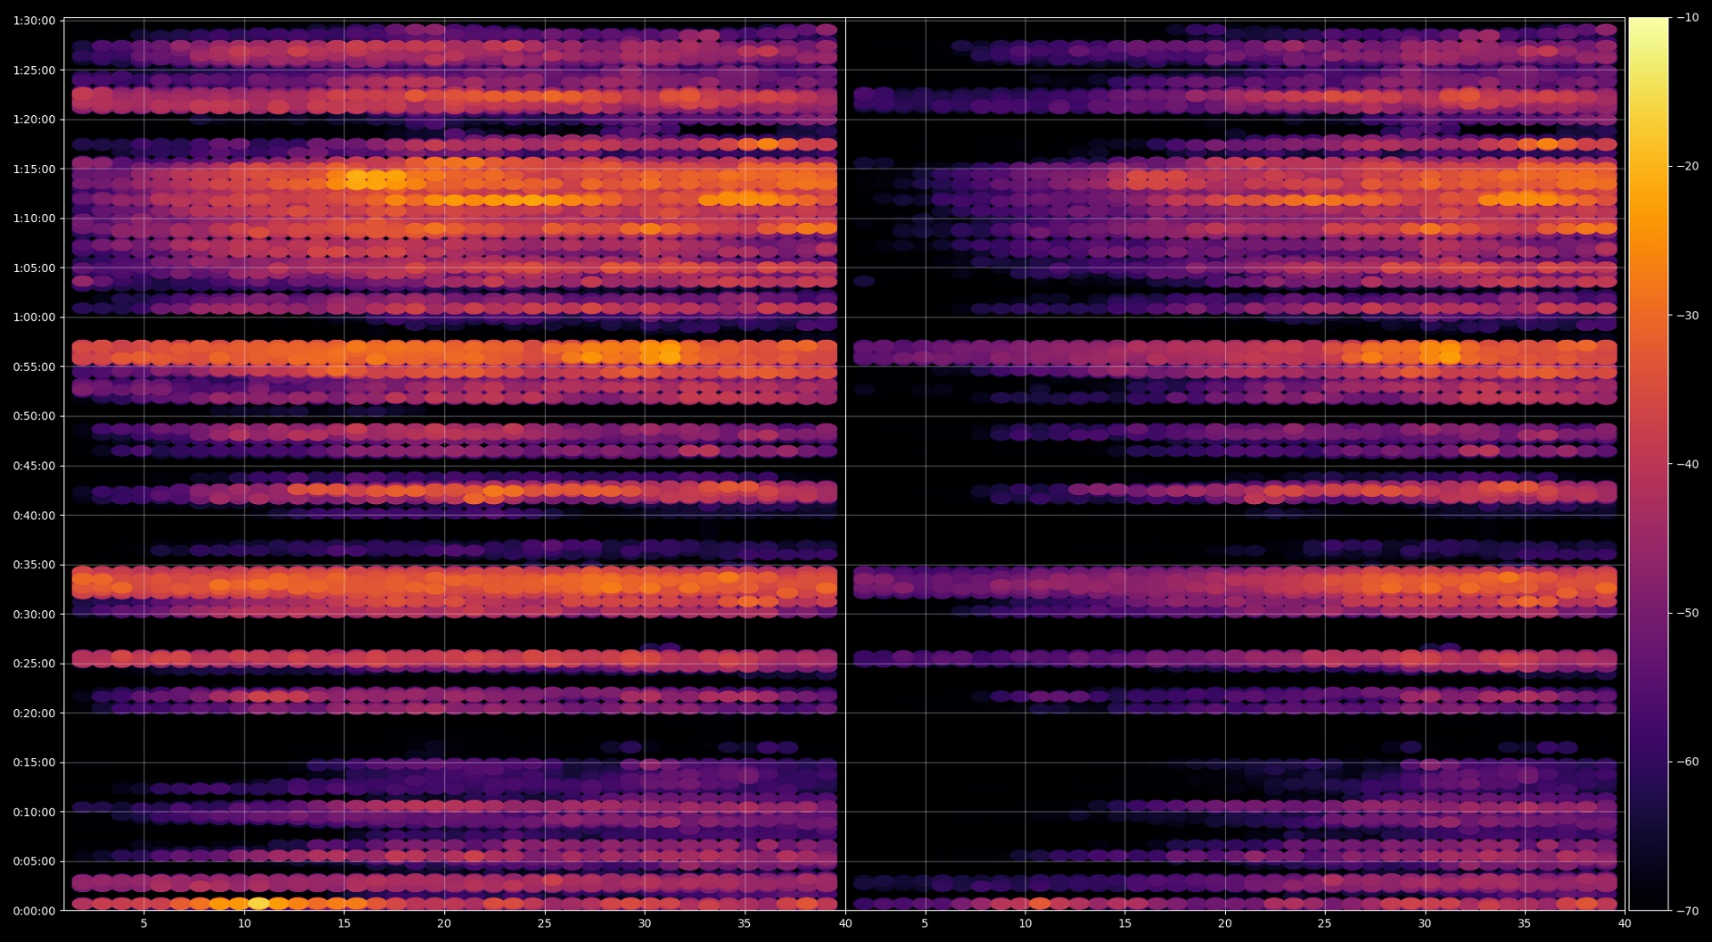Click x-axis label 35 of the left heatmap
This screenshot has height=942, width=1712.
(745, 924)
